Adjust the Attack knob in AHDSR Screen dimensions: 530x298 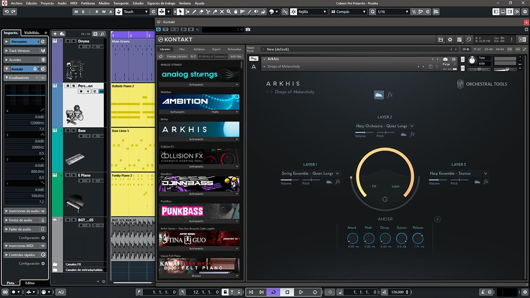(x=352, y=239)
